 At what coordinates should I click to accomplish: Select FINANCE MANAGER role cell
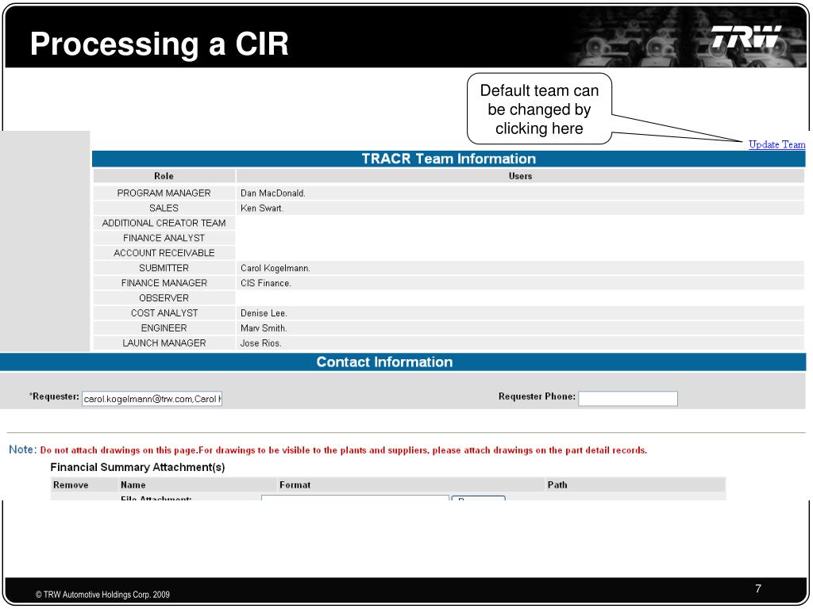[x=164, y=283]
